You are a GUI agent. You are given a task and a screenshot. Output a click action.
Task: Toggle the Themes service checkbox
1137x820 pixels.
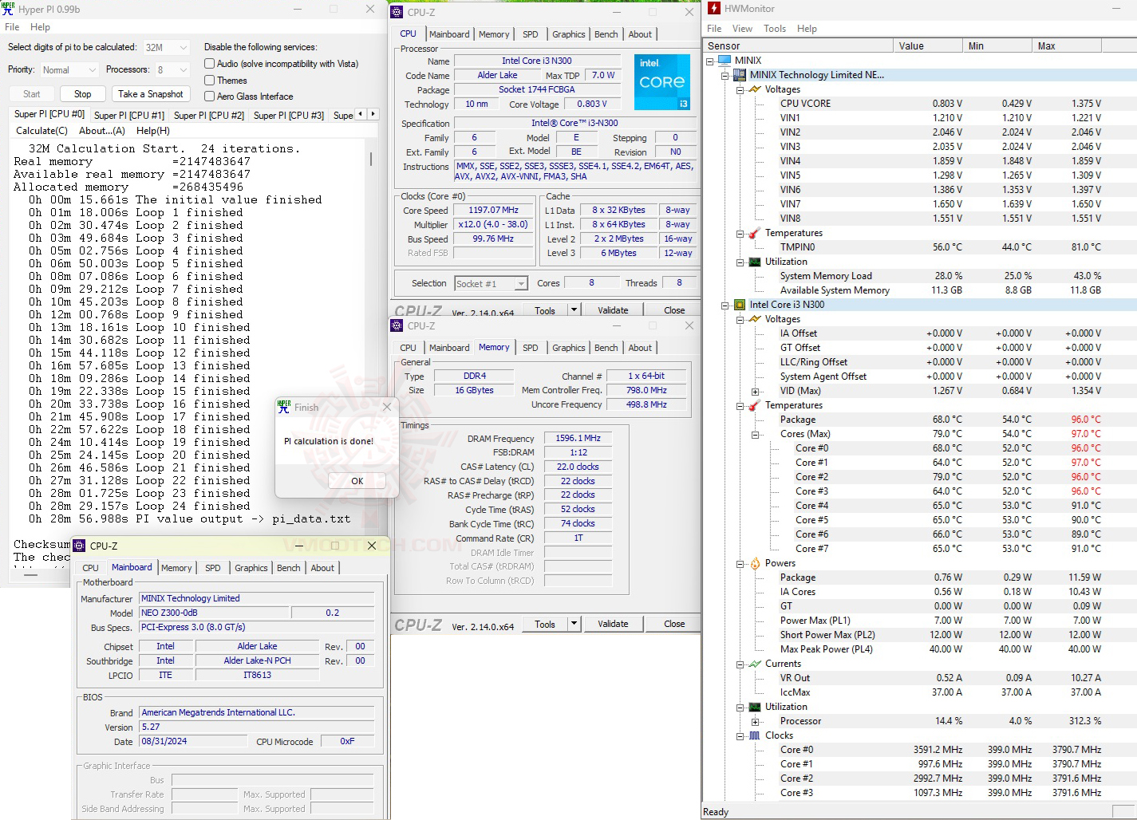coord(209,81)
